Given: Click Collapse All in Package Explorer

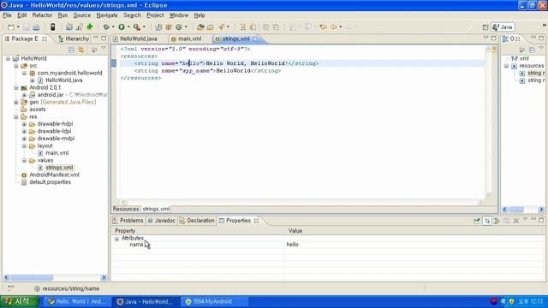Looking at the screenshot, I should pos(71,50).
